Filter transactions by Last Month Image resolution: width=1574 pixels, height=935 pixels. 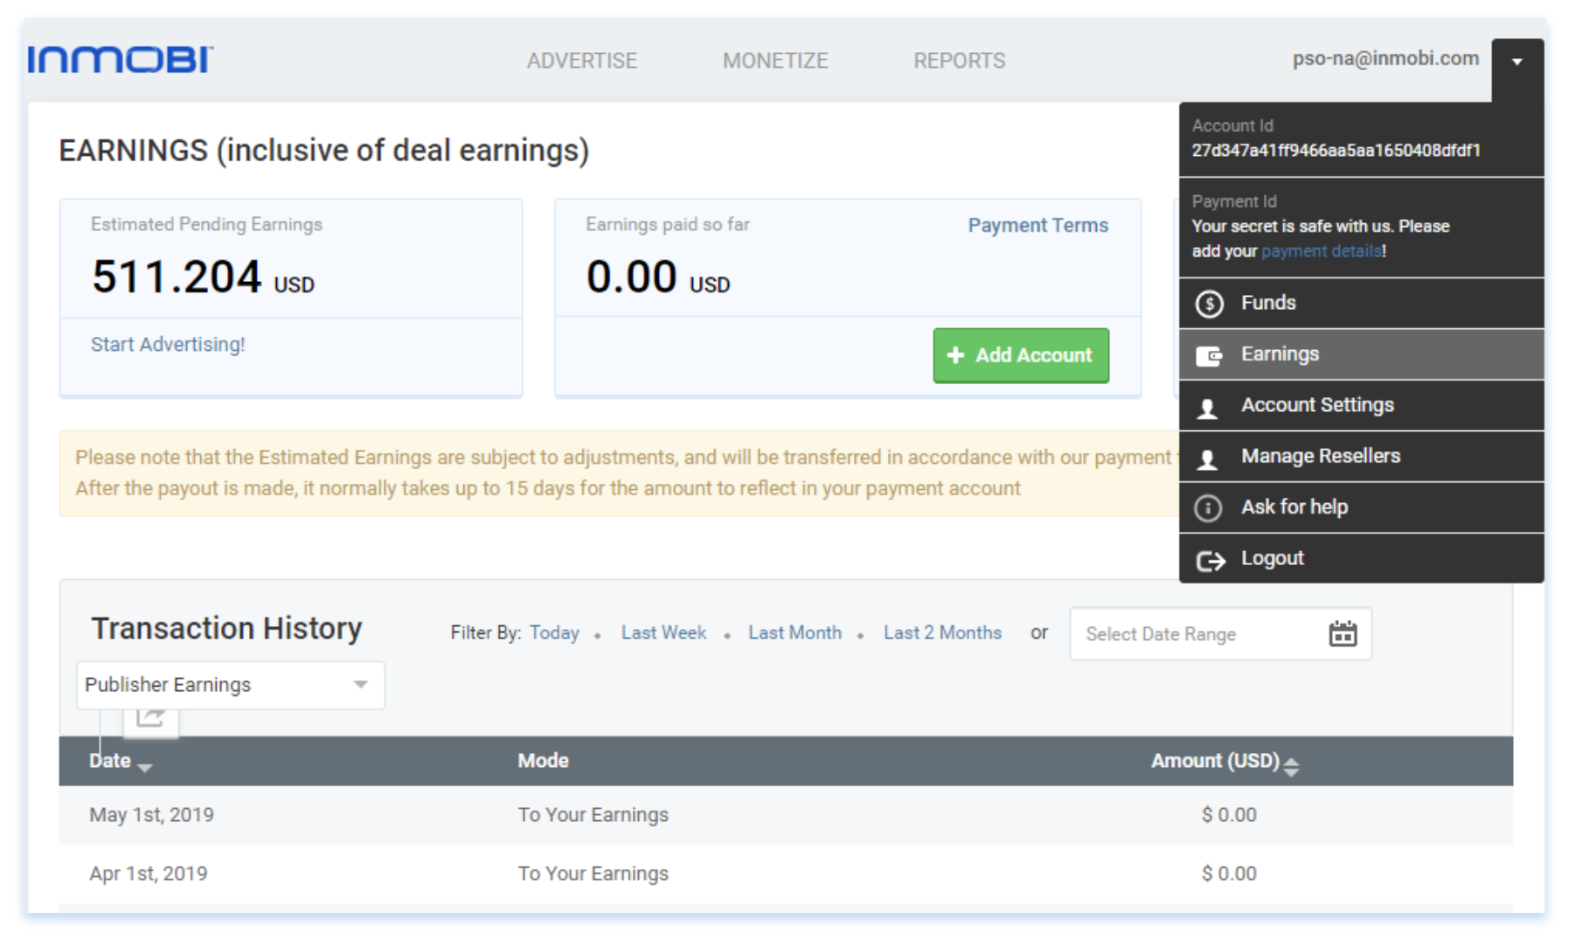tap(795, 633)
